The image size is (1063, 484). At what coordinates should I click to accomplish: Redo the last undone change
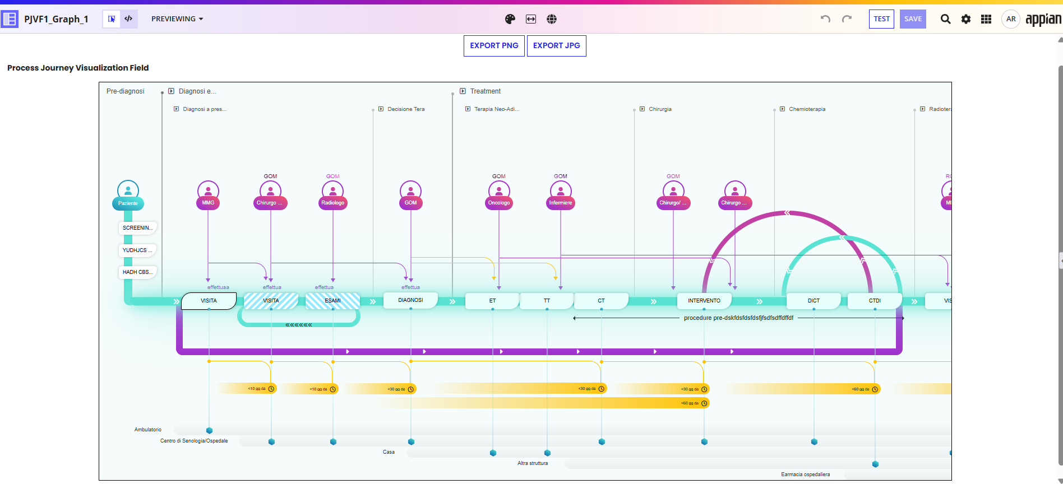click(847, 19)
